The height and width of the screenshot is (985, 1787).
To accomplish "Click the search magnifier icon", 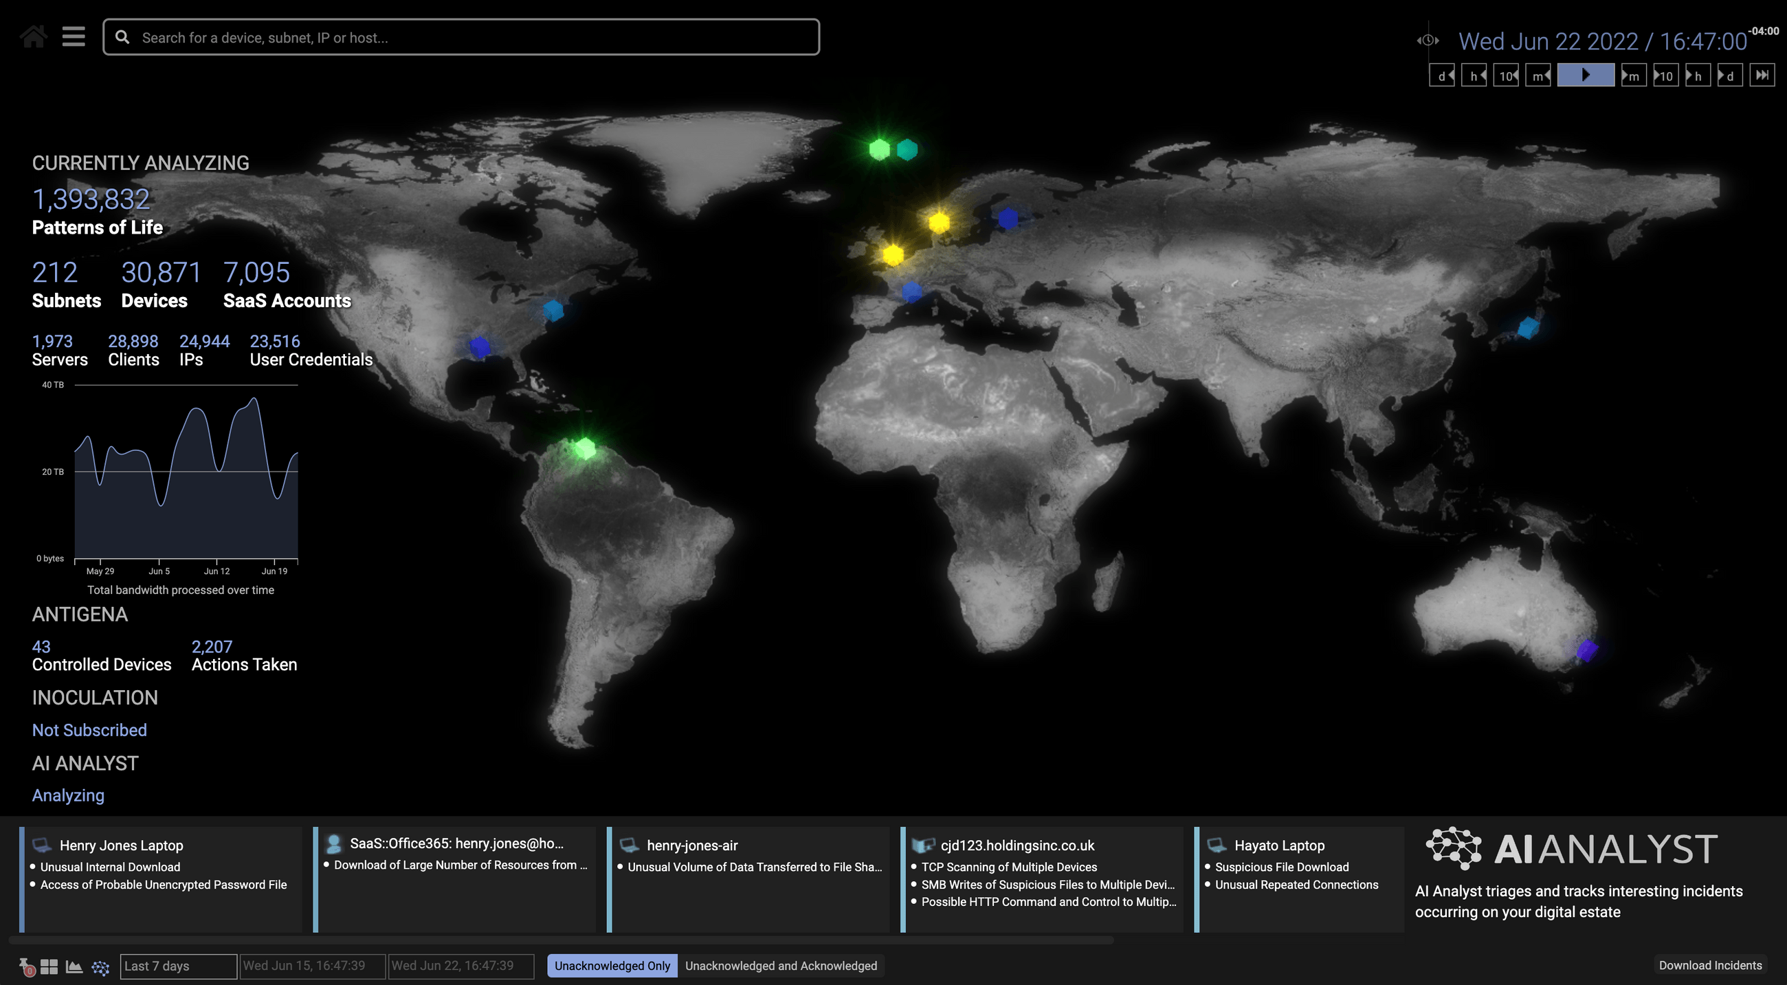I will (123, 36).
